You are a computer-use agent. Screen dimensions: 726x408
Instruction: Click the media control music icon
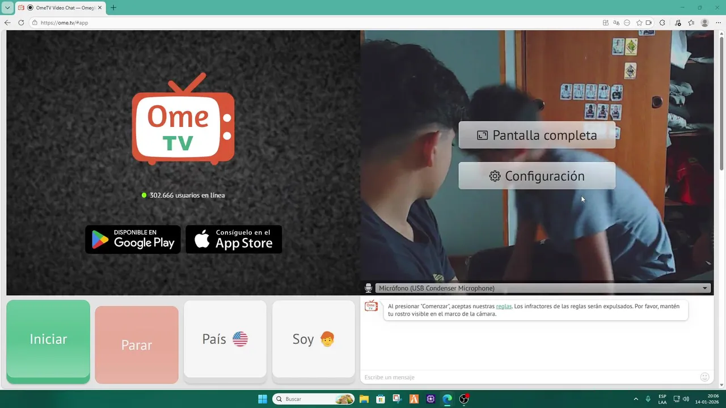pos(678,23)
